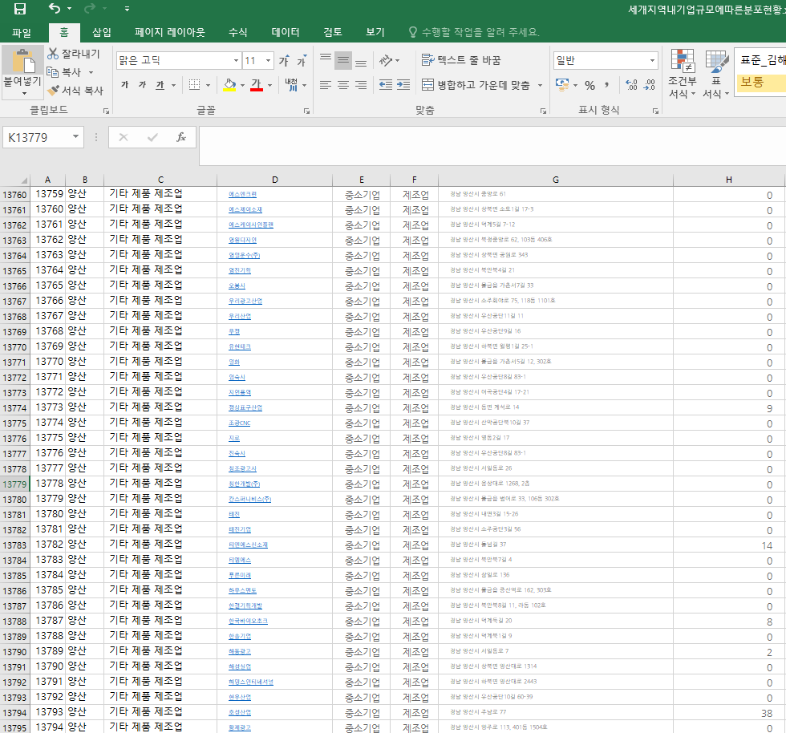
Task: Open 표 서식 table format gallery
Action: [x=715, y=74]
